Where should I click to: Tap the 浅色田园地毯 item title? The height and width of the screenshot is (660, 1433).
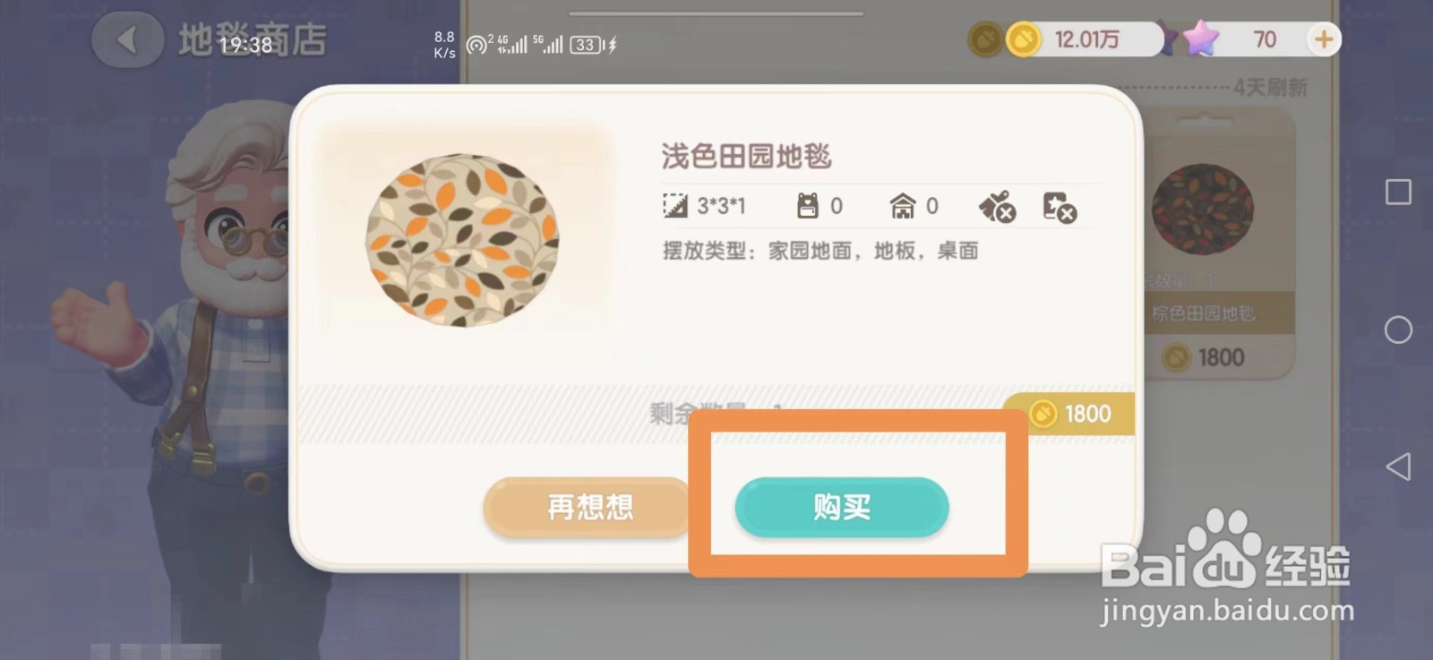coord(747,157)
